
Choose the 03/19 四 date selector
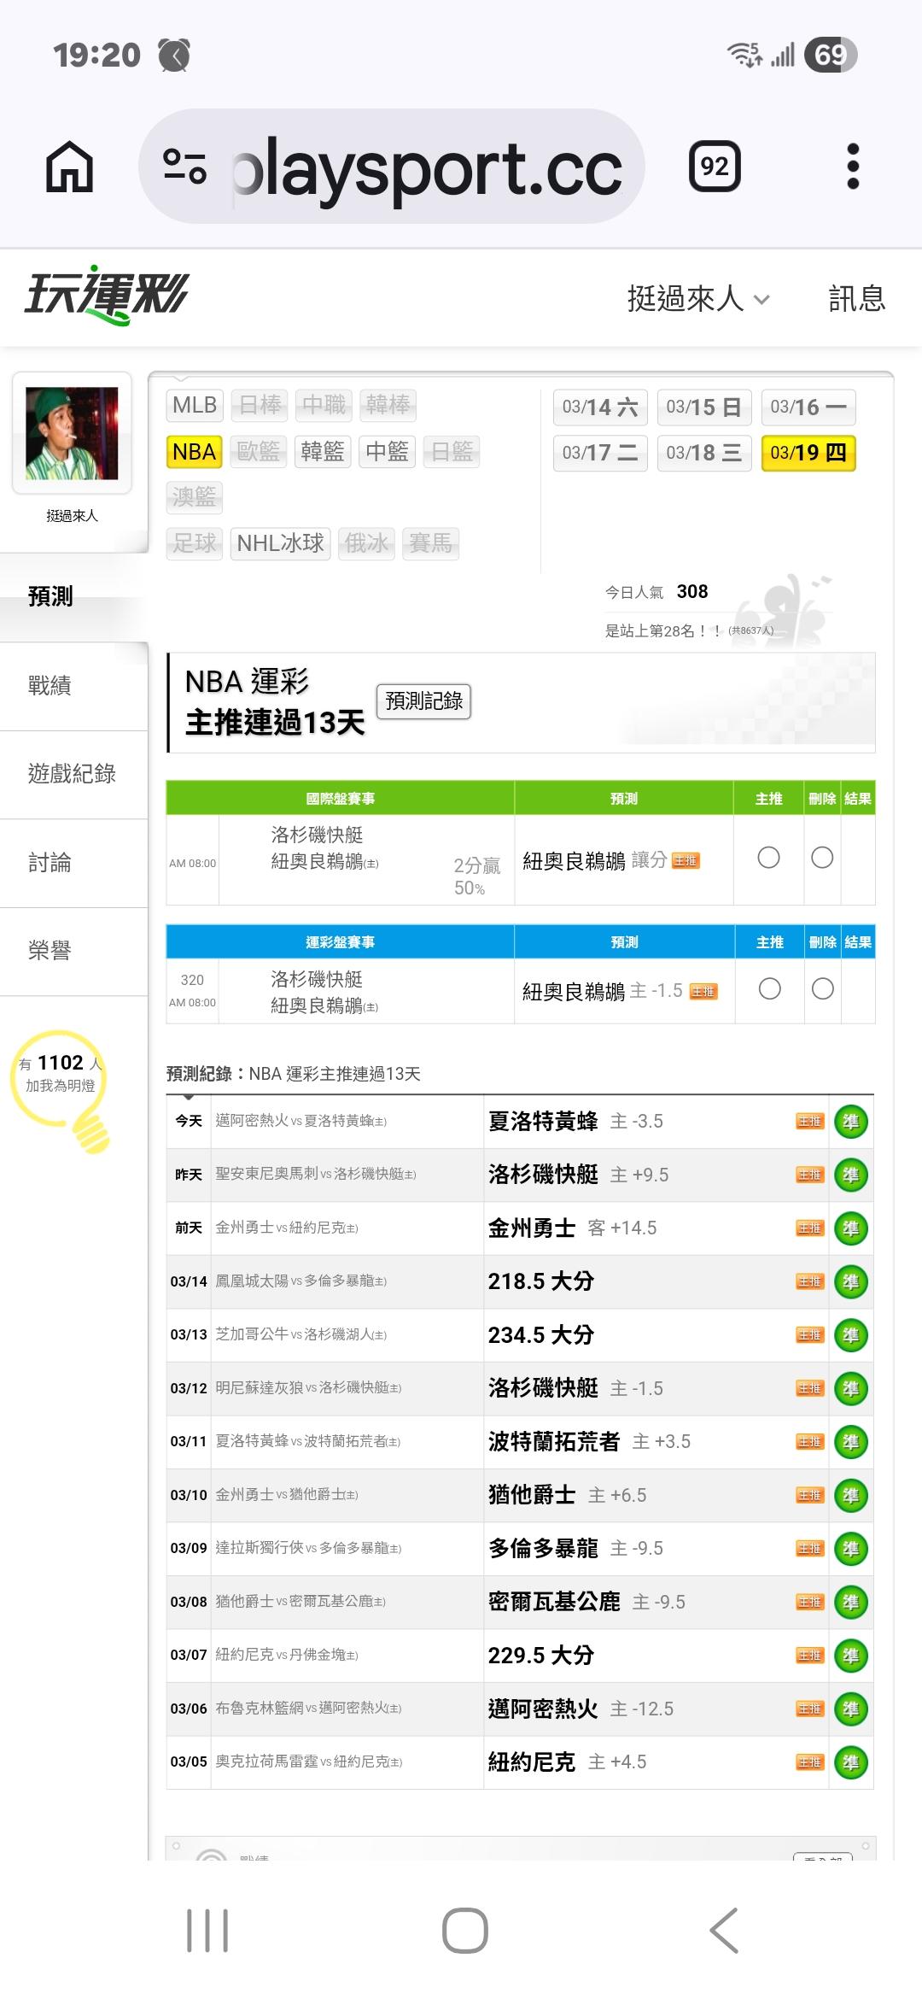(x=808, y=453)
